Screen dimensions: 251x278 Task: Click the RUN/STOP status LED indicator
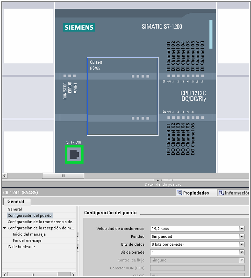point(65,75)
